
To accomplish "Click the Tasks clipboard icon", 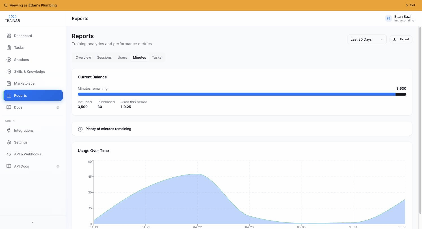I will pos(9,48).
